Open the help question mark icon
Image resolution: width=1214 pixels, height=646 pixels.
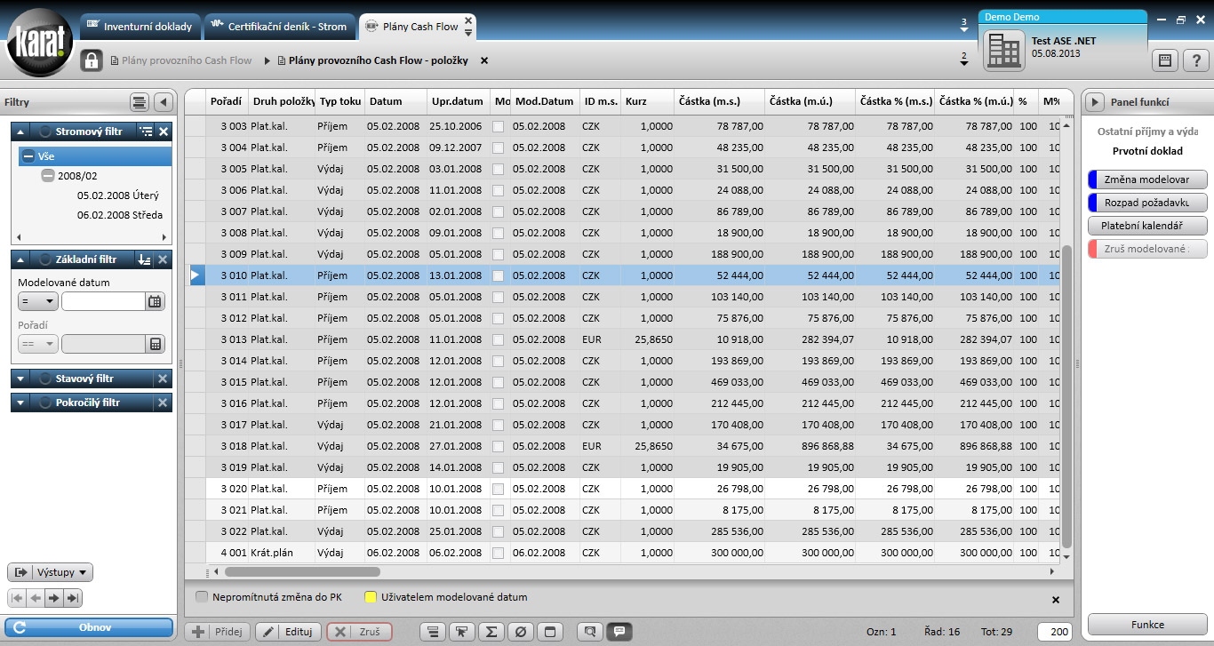[1196, 60]
